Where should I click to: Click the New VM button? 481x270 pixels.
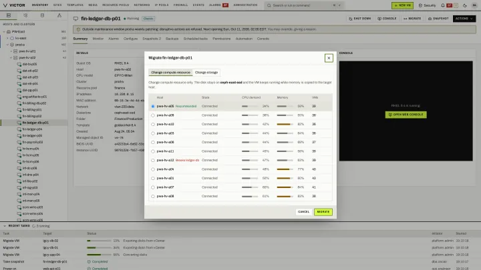(402, 5)
